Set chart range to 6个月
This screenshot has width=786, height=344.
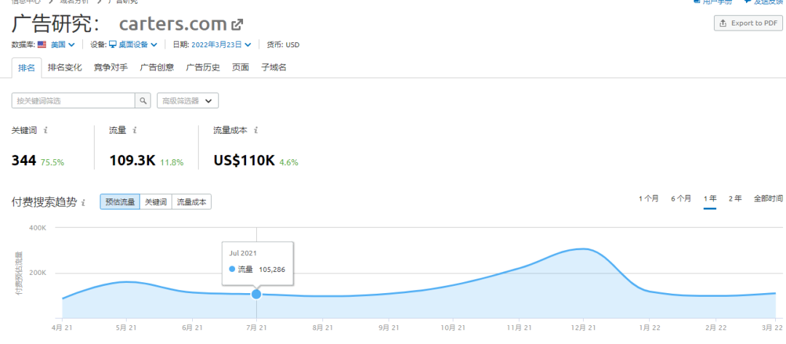(x=681, y=199)
